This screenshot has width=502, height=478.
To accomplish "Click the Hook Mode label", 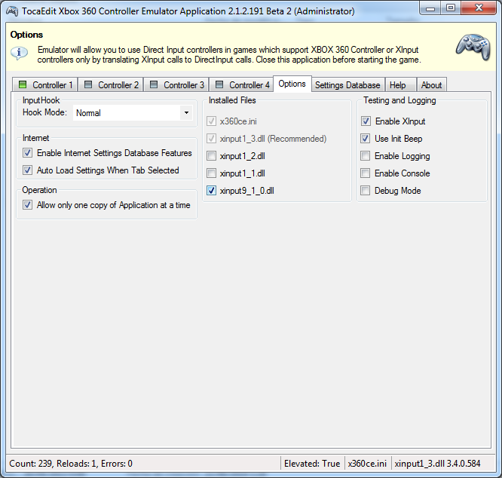I will [44, 112].
